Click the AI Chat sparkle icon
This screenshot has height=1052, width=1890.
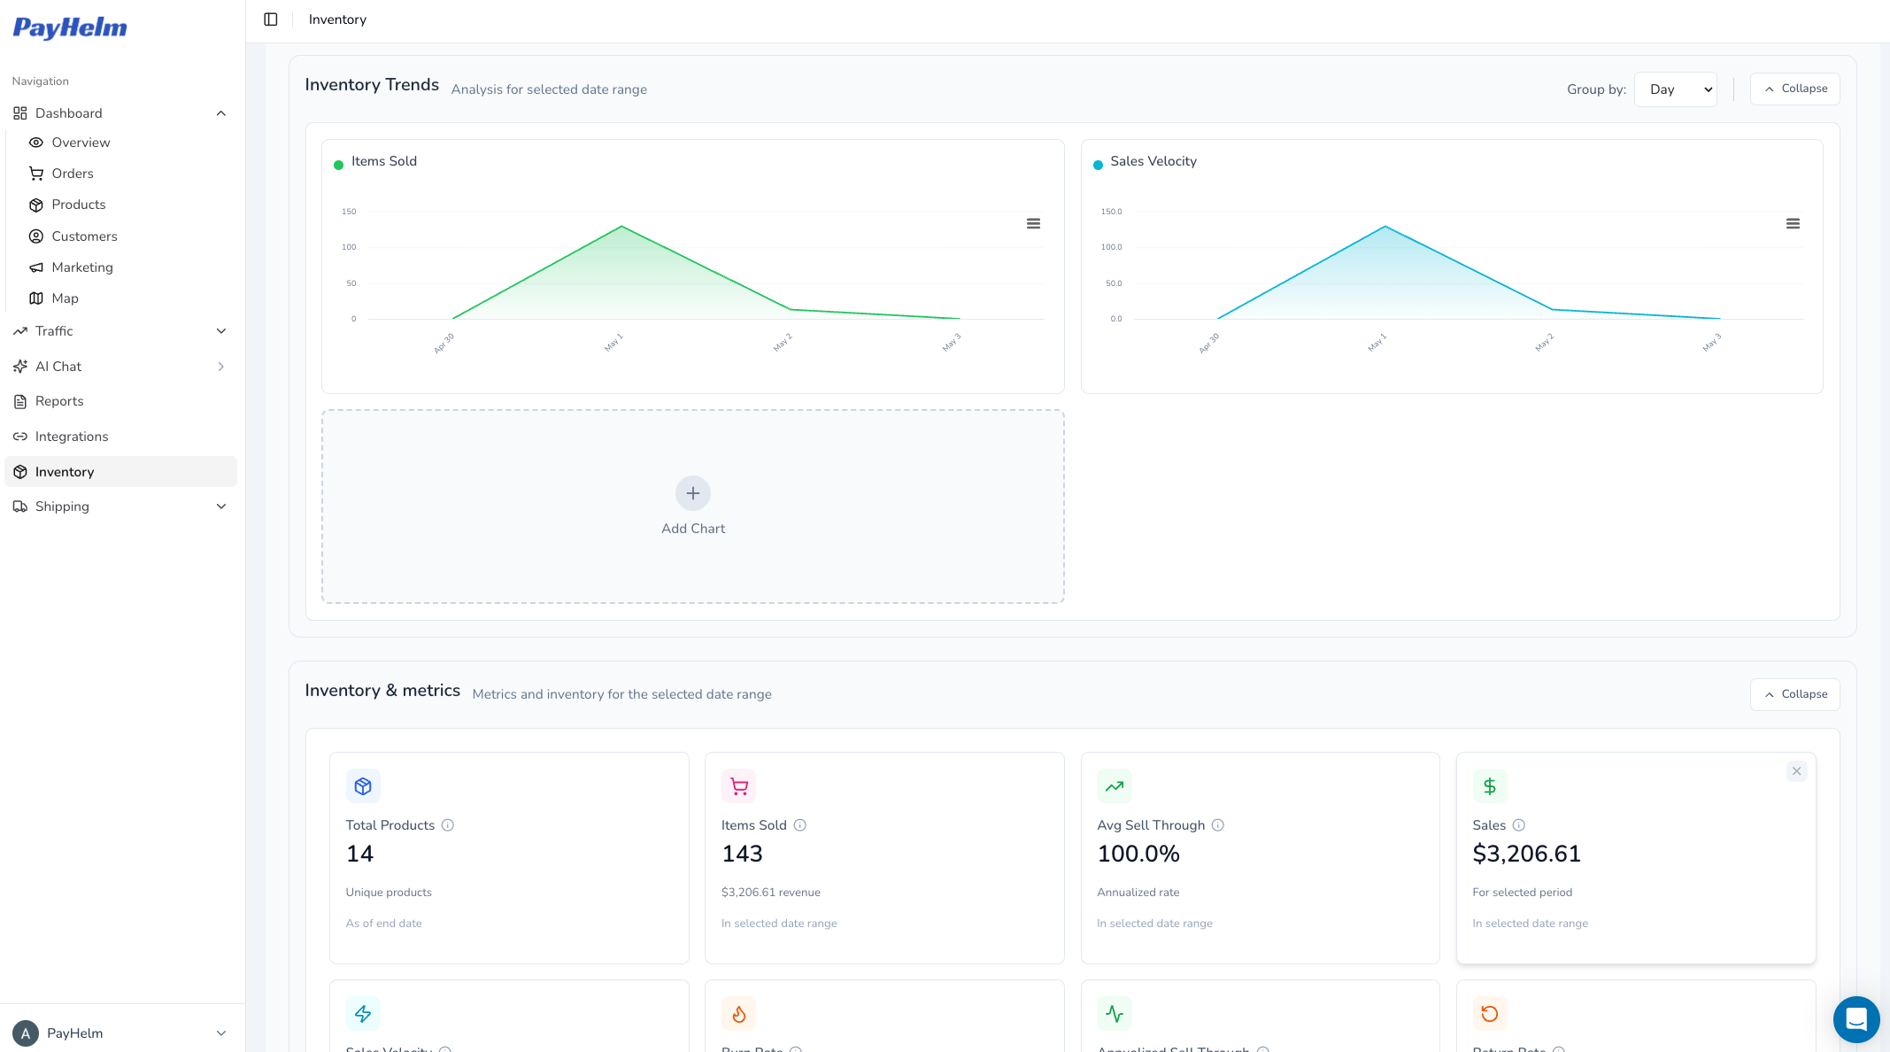(x=20, y=367)
